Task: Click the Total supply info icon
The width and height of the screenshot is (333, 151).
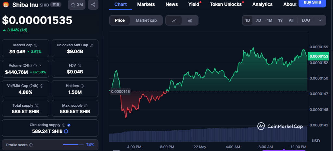Action: 36,105
